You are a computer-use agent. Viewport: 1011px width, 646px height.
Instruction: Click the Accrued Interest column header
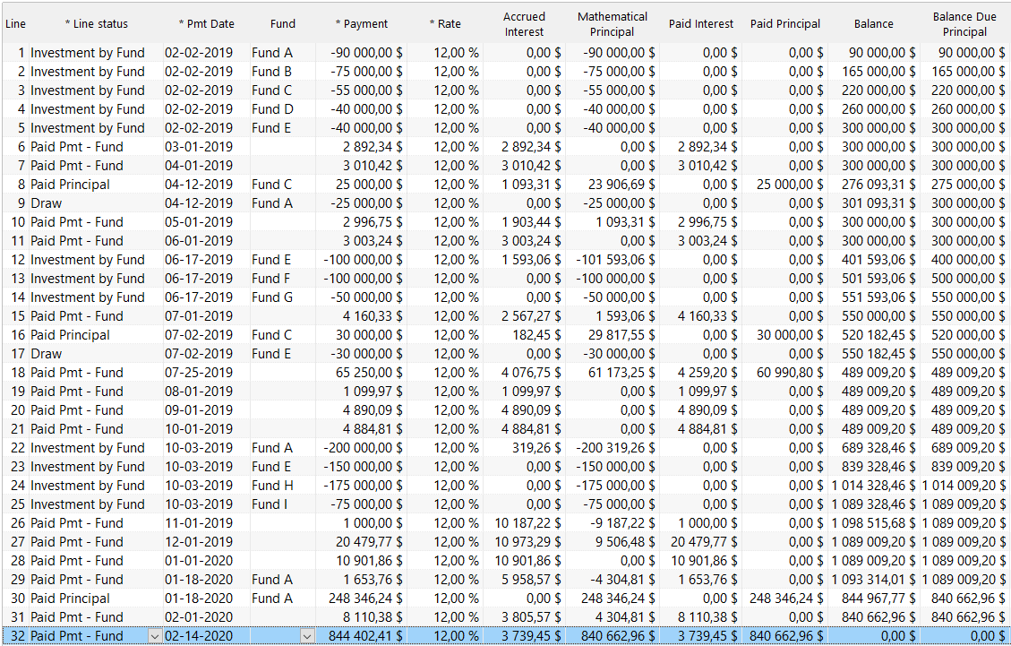524,24
